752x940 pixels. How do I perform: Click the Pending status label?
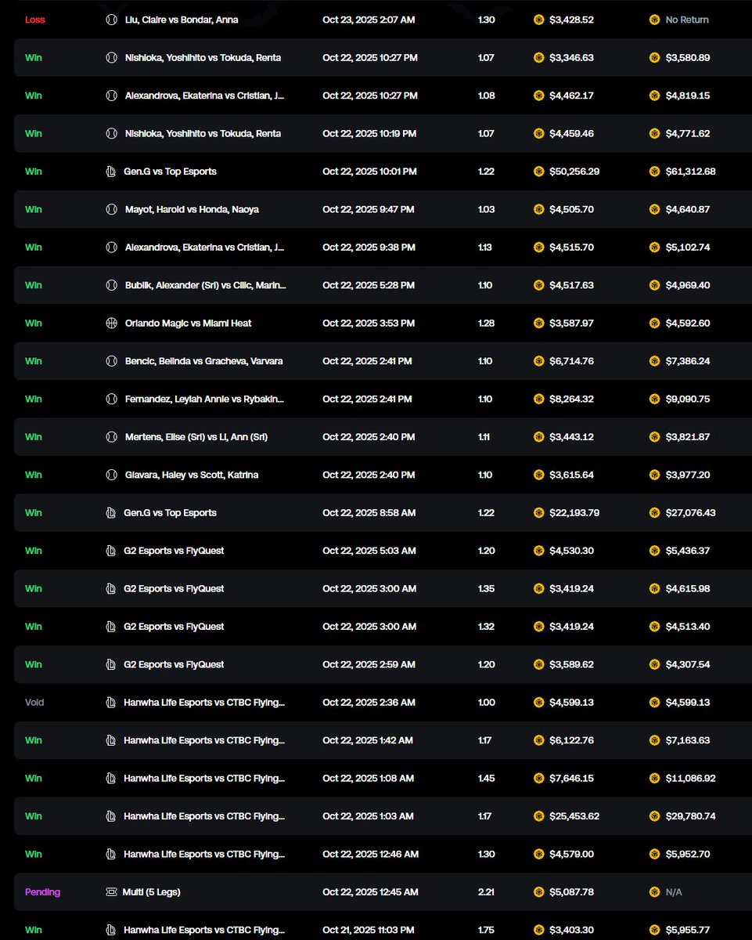point(42,892)
